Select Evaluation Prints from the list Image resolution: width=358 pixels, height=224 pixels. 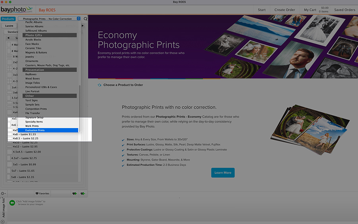(x=35, y=130)
